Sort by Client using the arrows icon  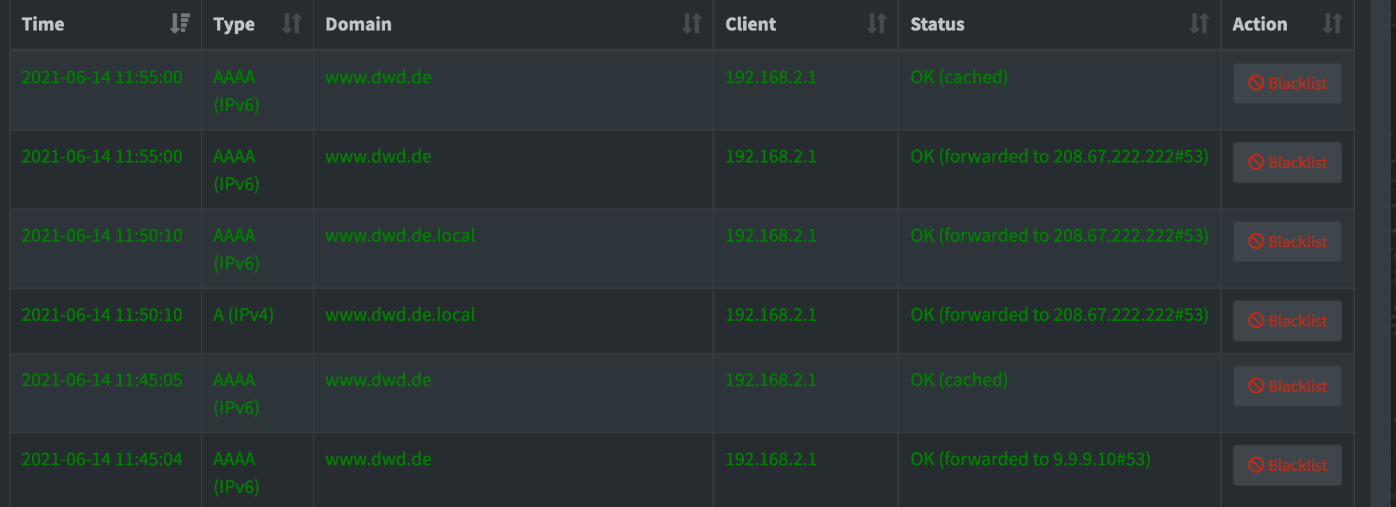pyautogui.click(x=876, y=24)
